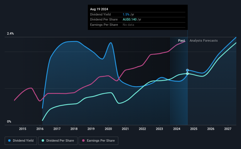Click the 2021 x-axis label
Screen dimensions: 241x149
tap(125, 129)
